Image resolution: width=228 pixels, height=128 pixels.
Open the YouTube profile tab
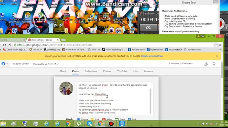[122, 71]
